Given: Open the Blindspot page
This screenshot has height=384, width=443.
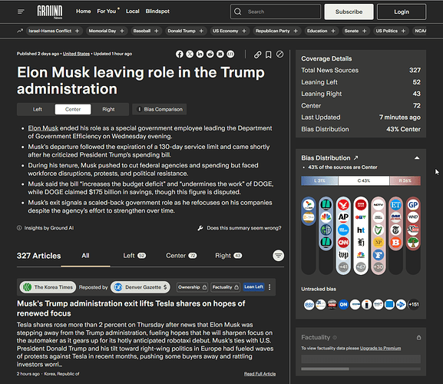Looking at the screenshot, I should (157, 12).
